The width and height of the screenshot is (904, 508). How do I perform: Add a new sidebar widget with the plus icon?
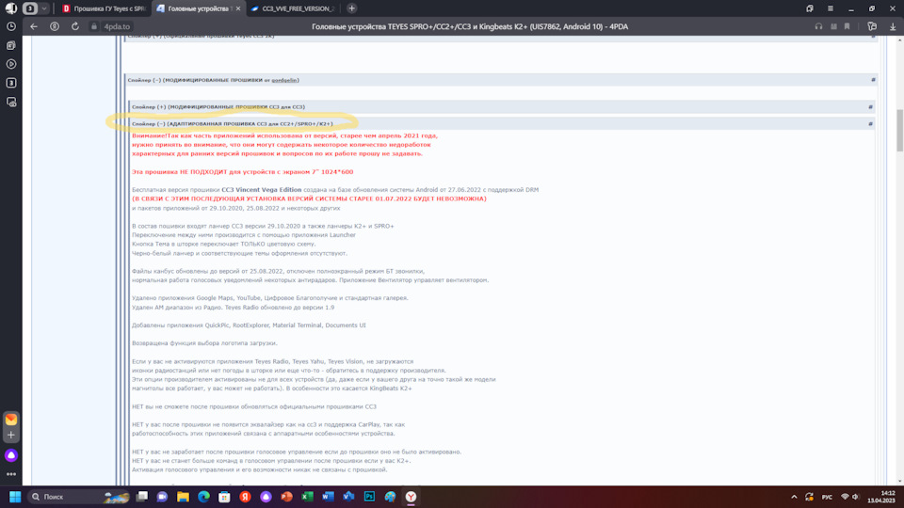point(11,436)
